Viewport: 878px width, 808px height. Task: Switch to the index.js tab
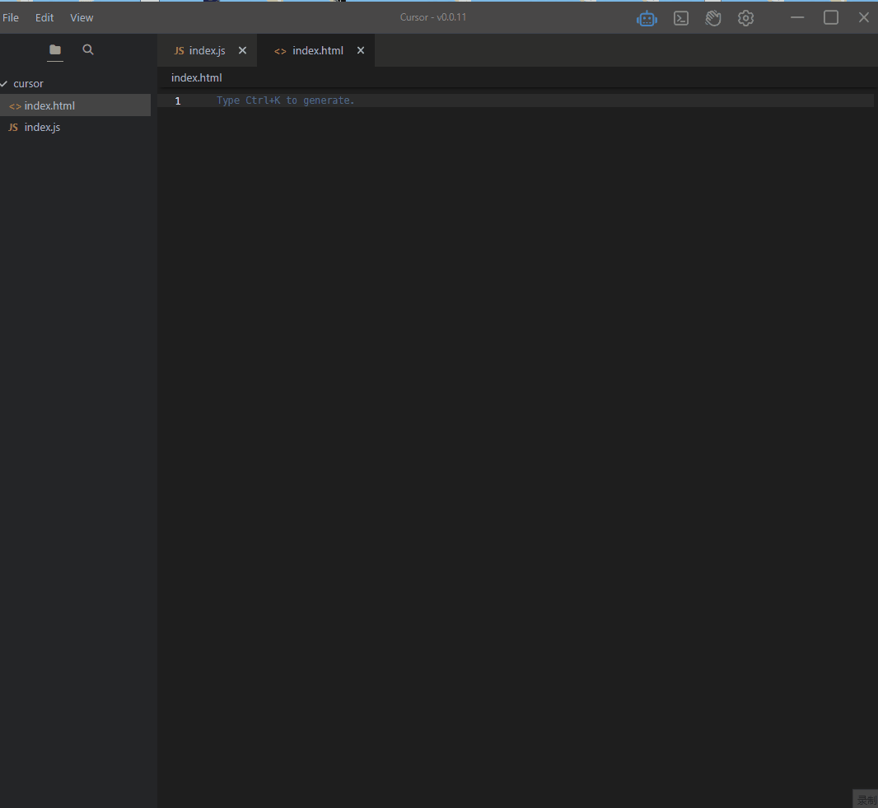tap(208, 51)
